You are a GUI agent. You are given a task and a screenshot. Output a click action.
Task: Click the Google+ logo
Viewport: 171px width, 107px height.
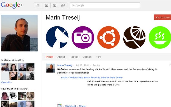point(12,5)
